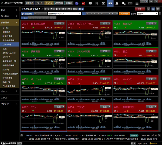
Task: Click the pencil edit icon beside ザラバ7 title
Action: coord(42,9)
